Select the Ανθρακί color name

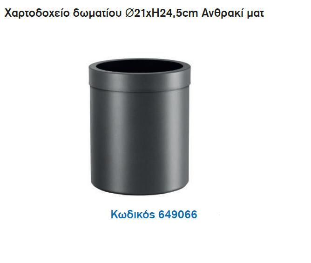(x=223, y=13)
